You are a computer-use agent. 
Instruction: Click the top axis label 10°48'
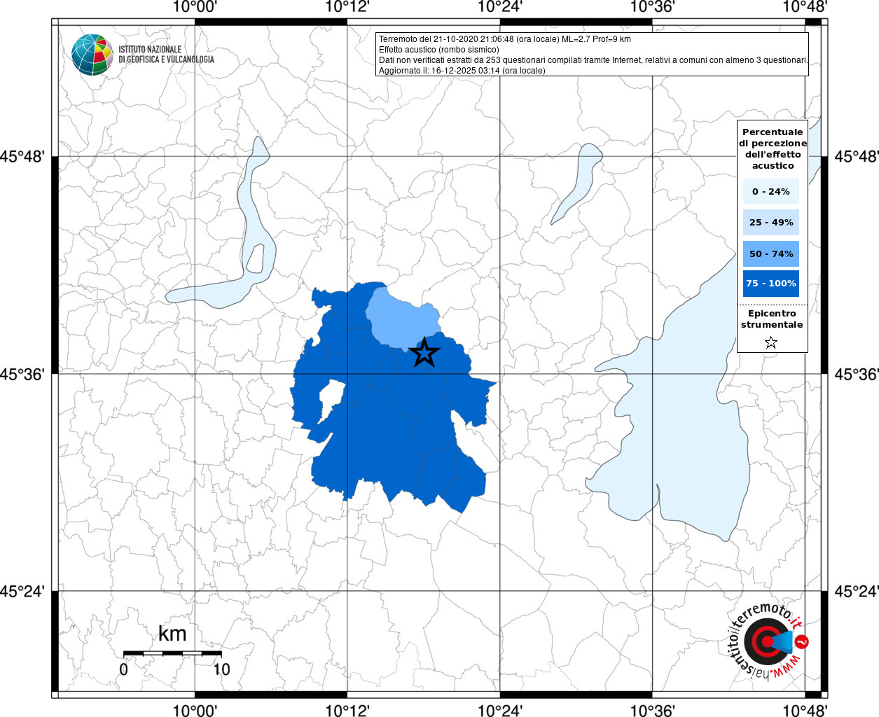pyautogui.click(x=805, y=7)
